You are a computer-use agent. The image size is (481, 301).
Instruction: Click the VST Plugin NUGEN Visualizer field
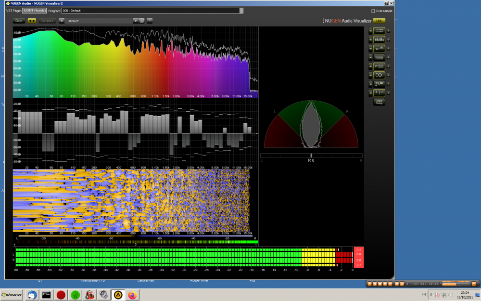click(34, 11)
